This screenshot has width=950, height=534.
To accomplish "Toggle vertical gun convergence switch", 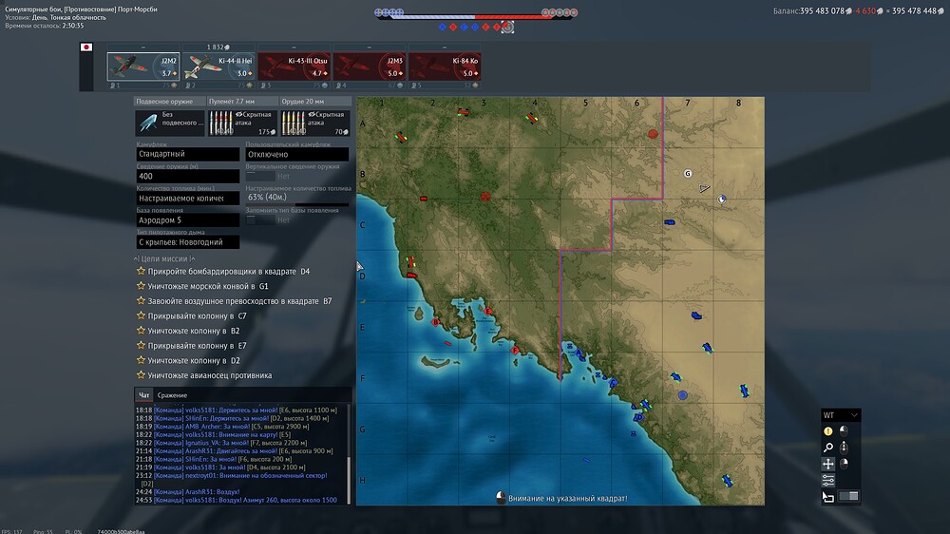I will pos(260,176).
